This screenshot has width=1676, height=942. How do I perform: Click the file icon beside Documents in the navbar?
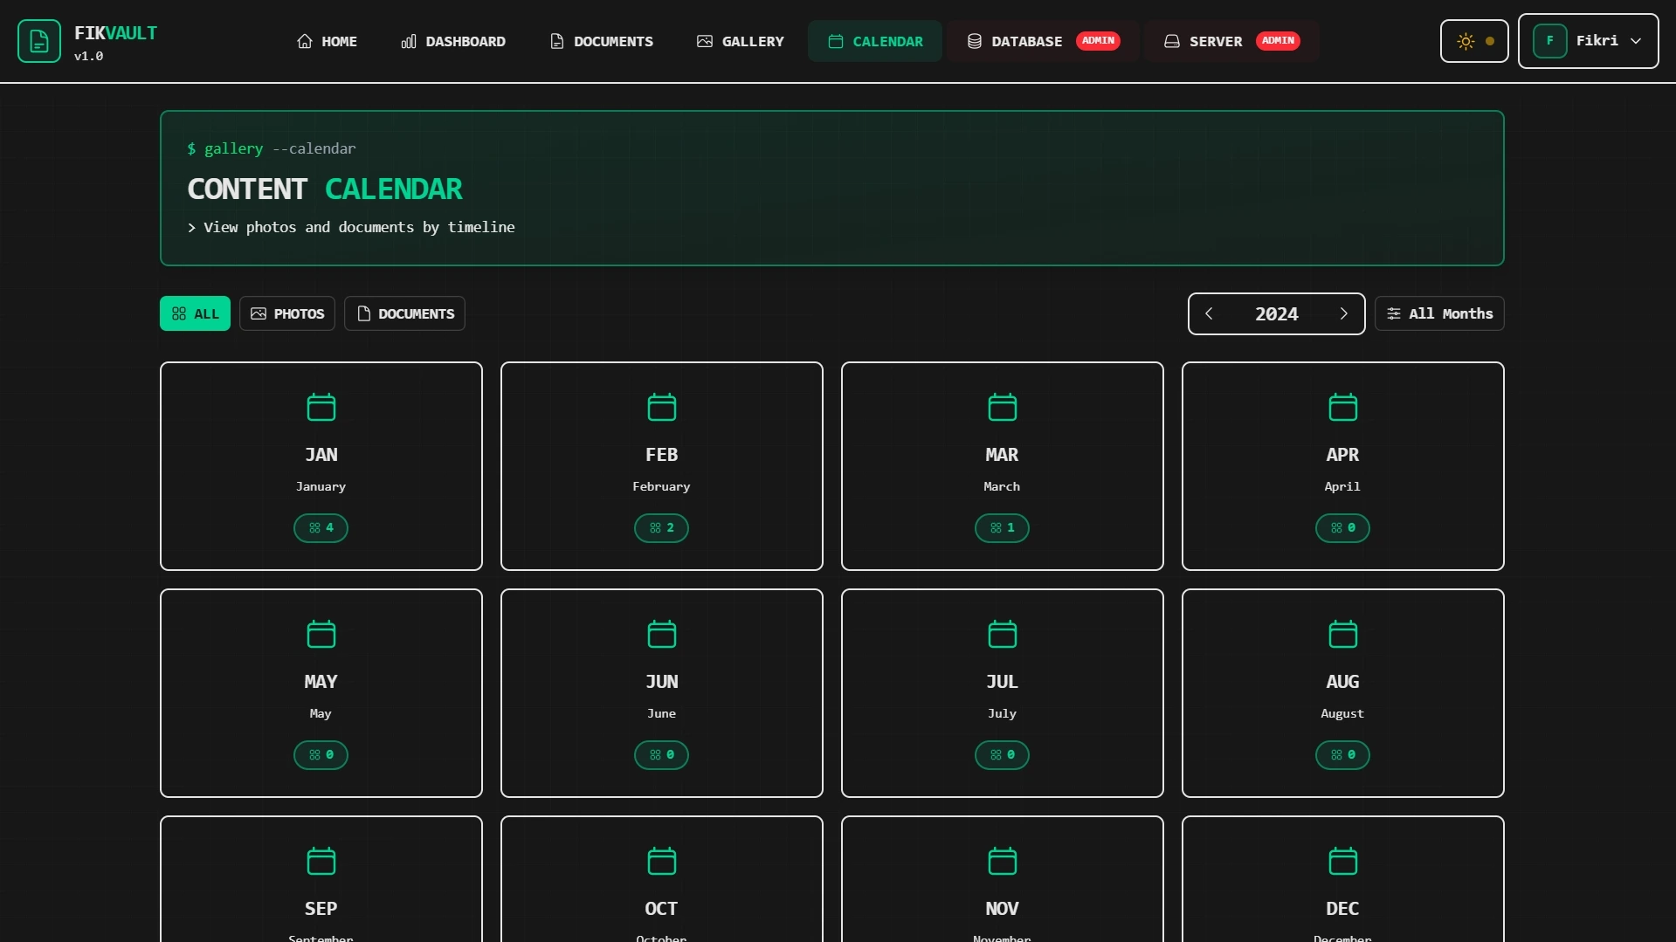point(557,41)
